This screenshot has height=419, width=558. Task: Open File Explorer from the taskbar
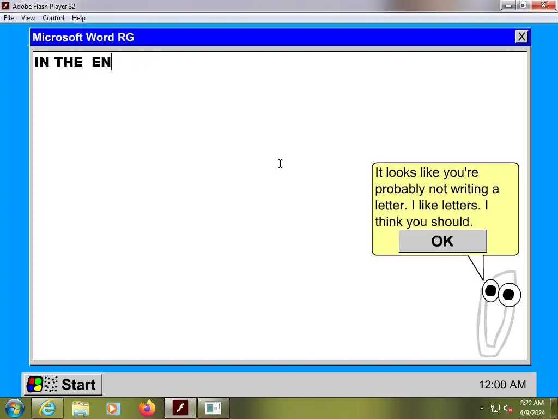coord(81,408)
